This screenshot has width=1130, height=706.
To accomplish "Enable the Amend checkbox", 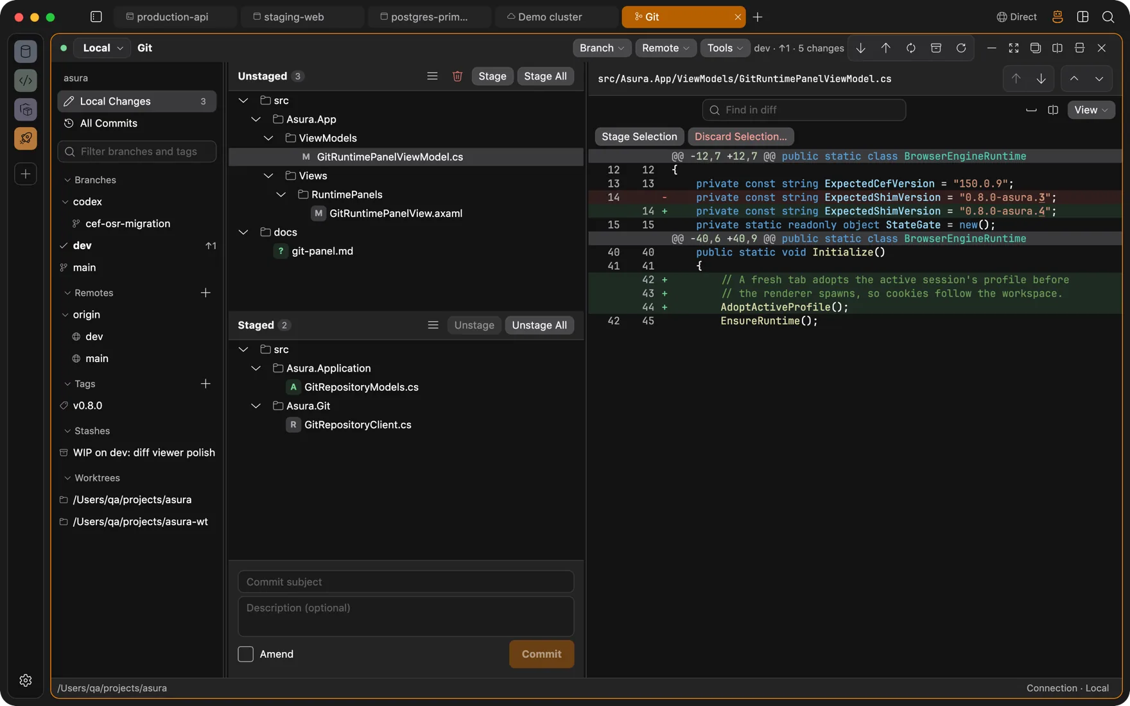I will [245, 654].
